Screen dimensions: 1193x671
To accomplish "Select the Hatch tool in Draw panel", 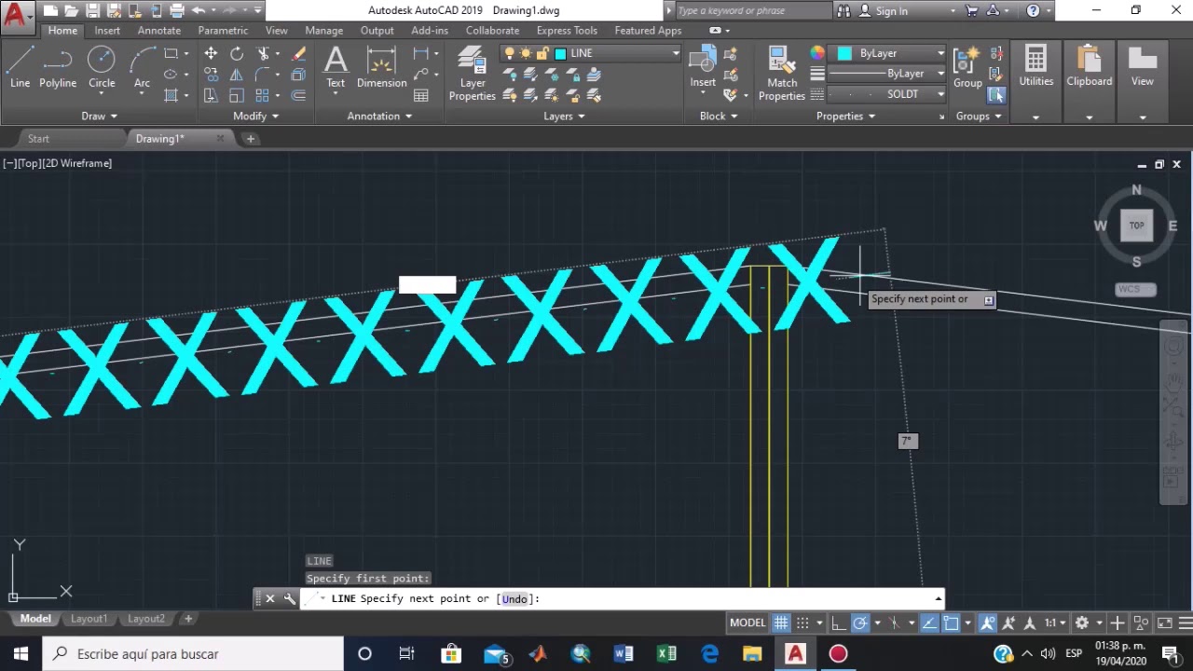I will (x=171, y=95).
